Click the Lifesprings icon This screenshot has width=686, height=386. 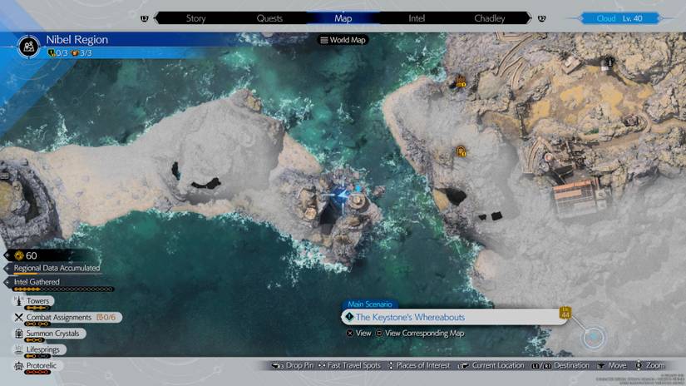18,350
